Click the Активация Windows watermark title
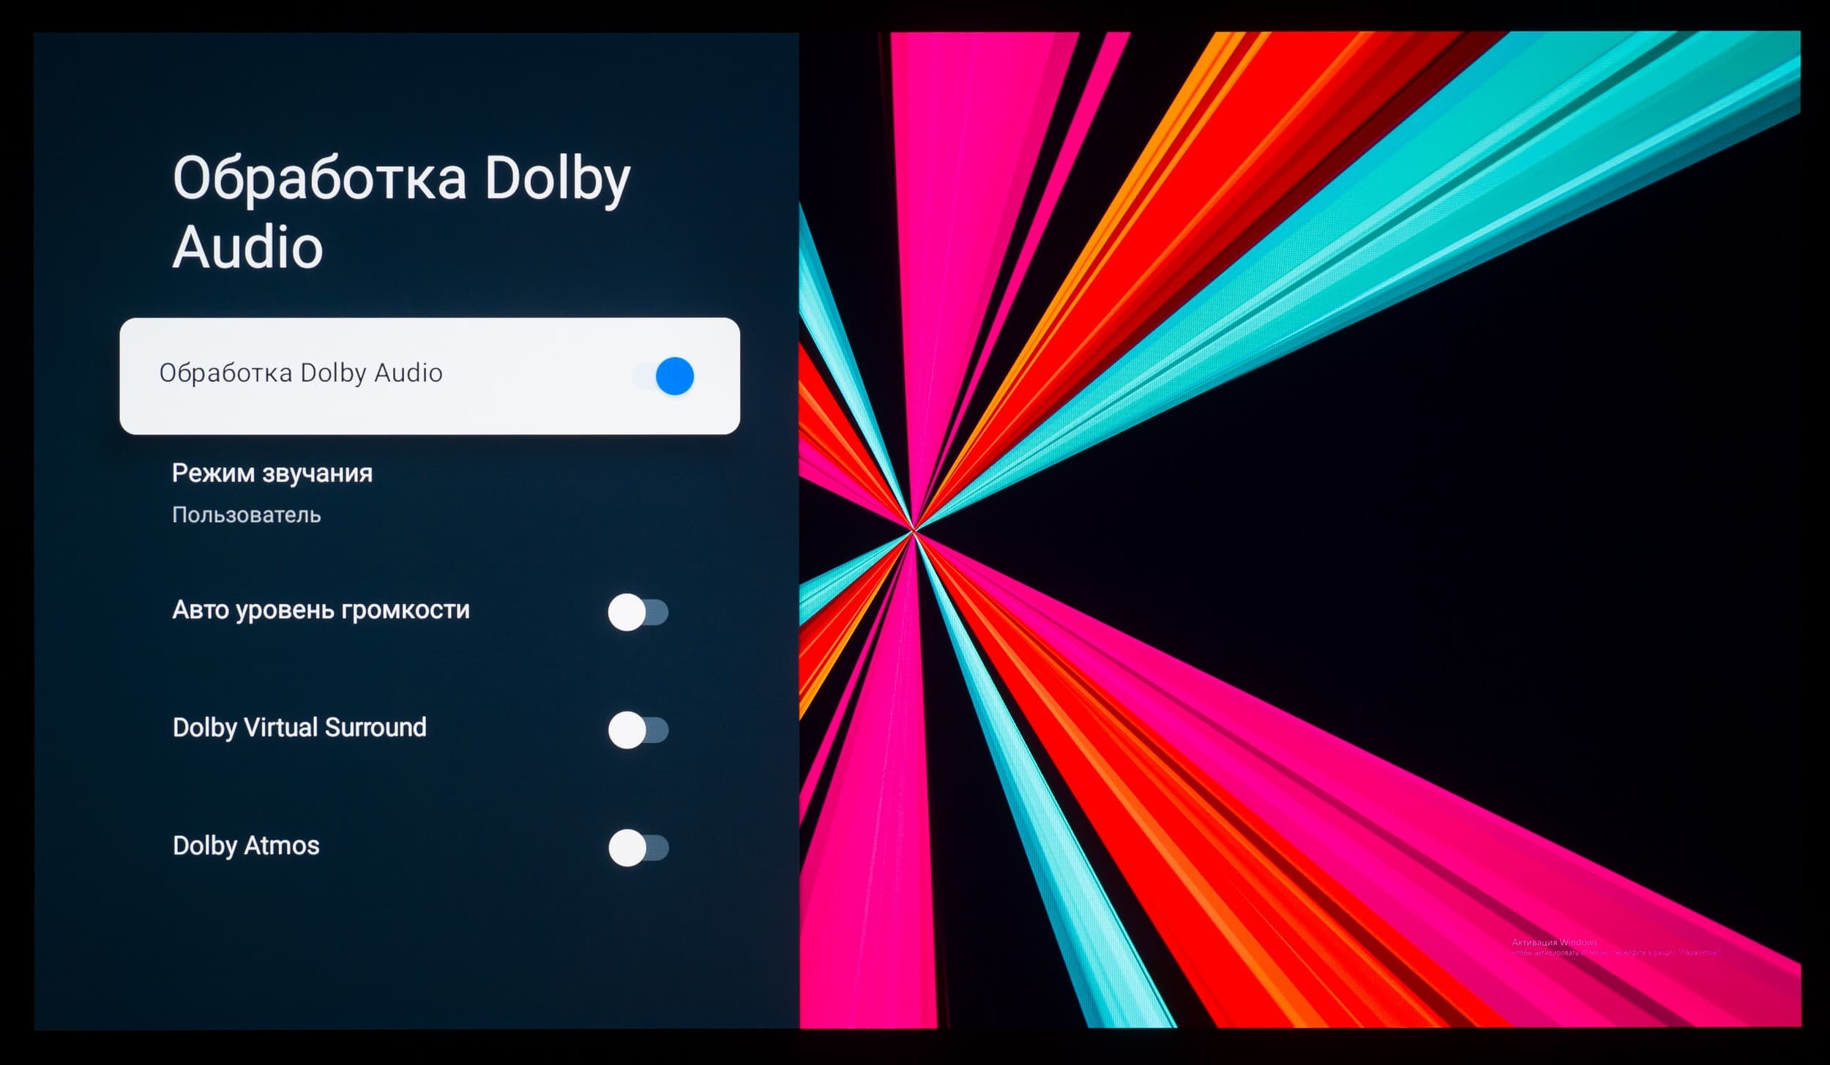The height and width of the screenshot is (1065, 1830). [1554, 942]
